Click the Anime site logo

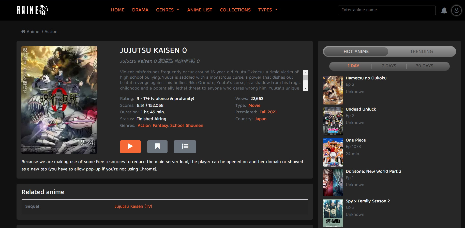click(32, 10)
